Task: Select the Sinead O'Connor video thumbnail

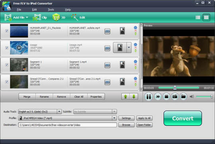Action: [x=19, y=82]
